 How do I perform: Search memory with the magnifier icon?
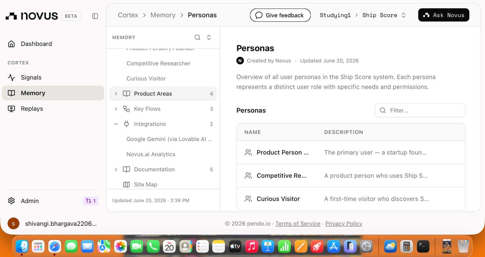click(197, 38)
